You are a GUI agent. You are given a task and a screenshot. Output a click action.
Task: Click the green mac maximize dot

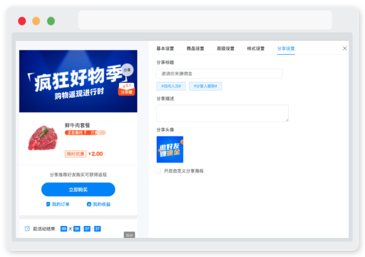click(x=51, y=21)
